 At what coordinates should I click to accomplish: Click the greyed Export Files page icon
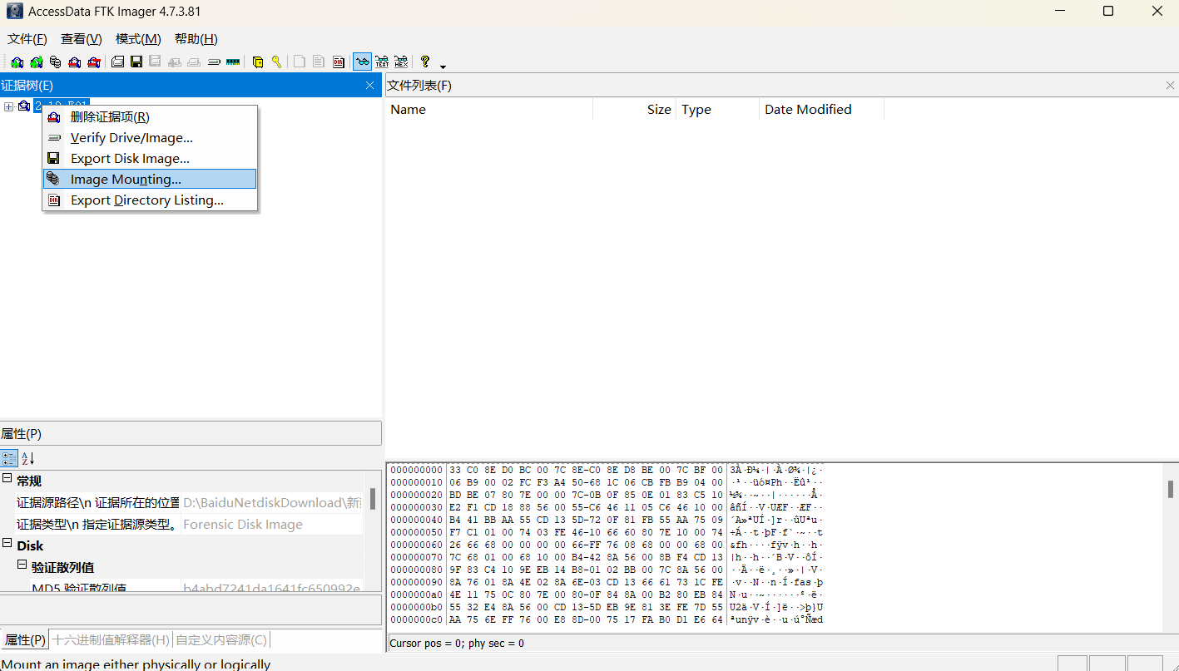tap(300, 62)
